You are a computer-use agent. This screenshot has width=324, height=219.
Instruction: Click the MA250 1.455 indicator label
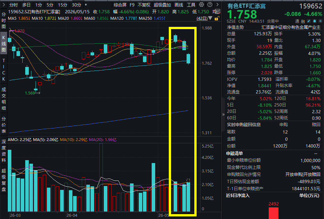(152, 18)
